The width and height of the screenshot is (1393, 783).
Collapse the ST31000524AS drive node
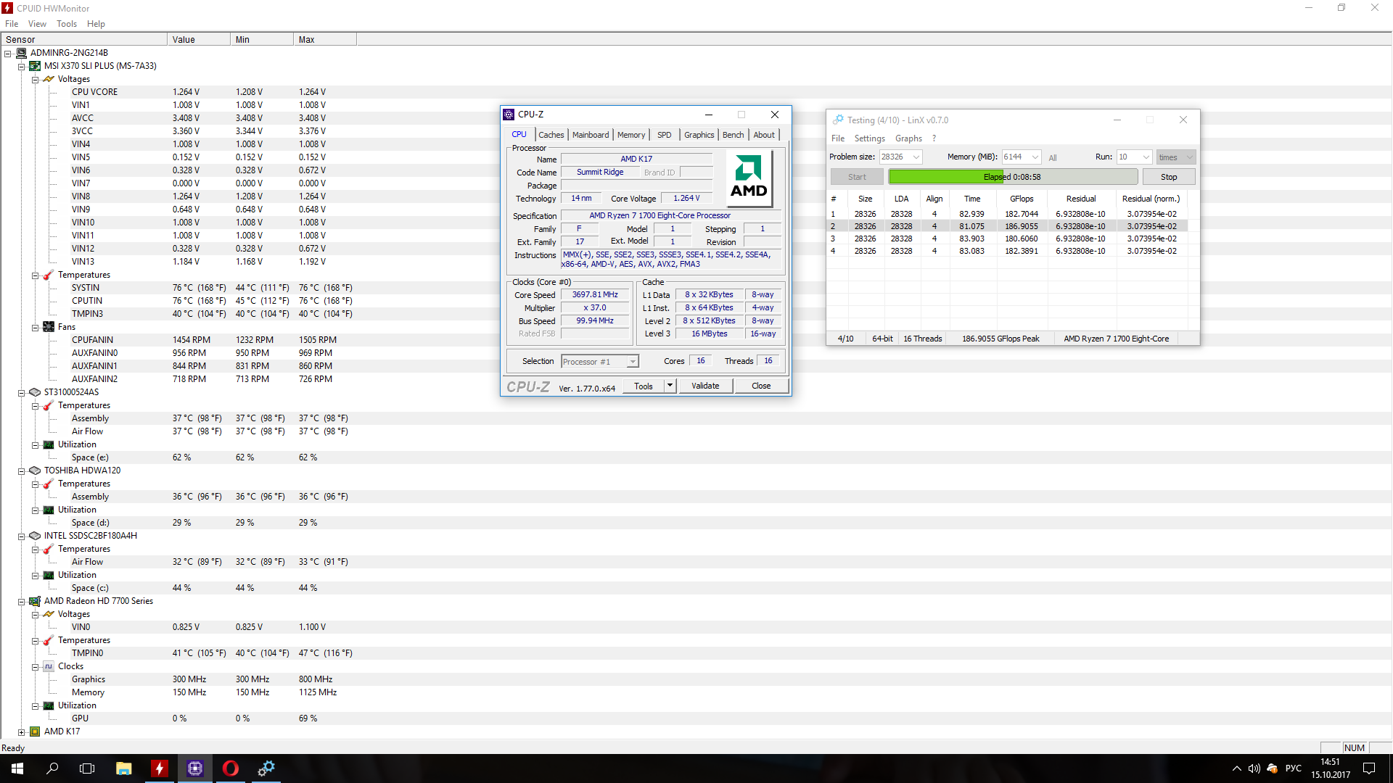(21, 393)
